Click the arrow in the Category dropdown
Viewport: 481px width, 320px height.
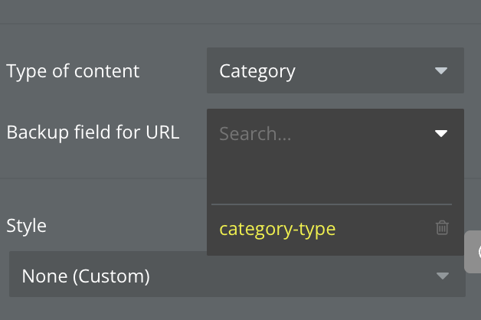click(441, 71)
